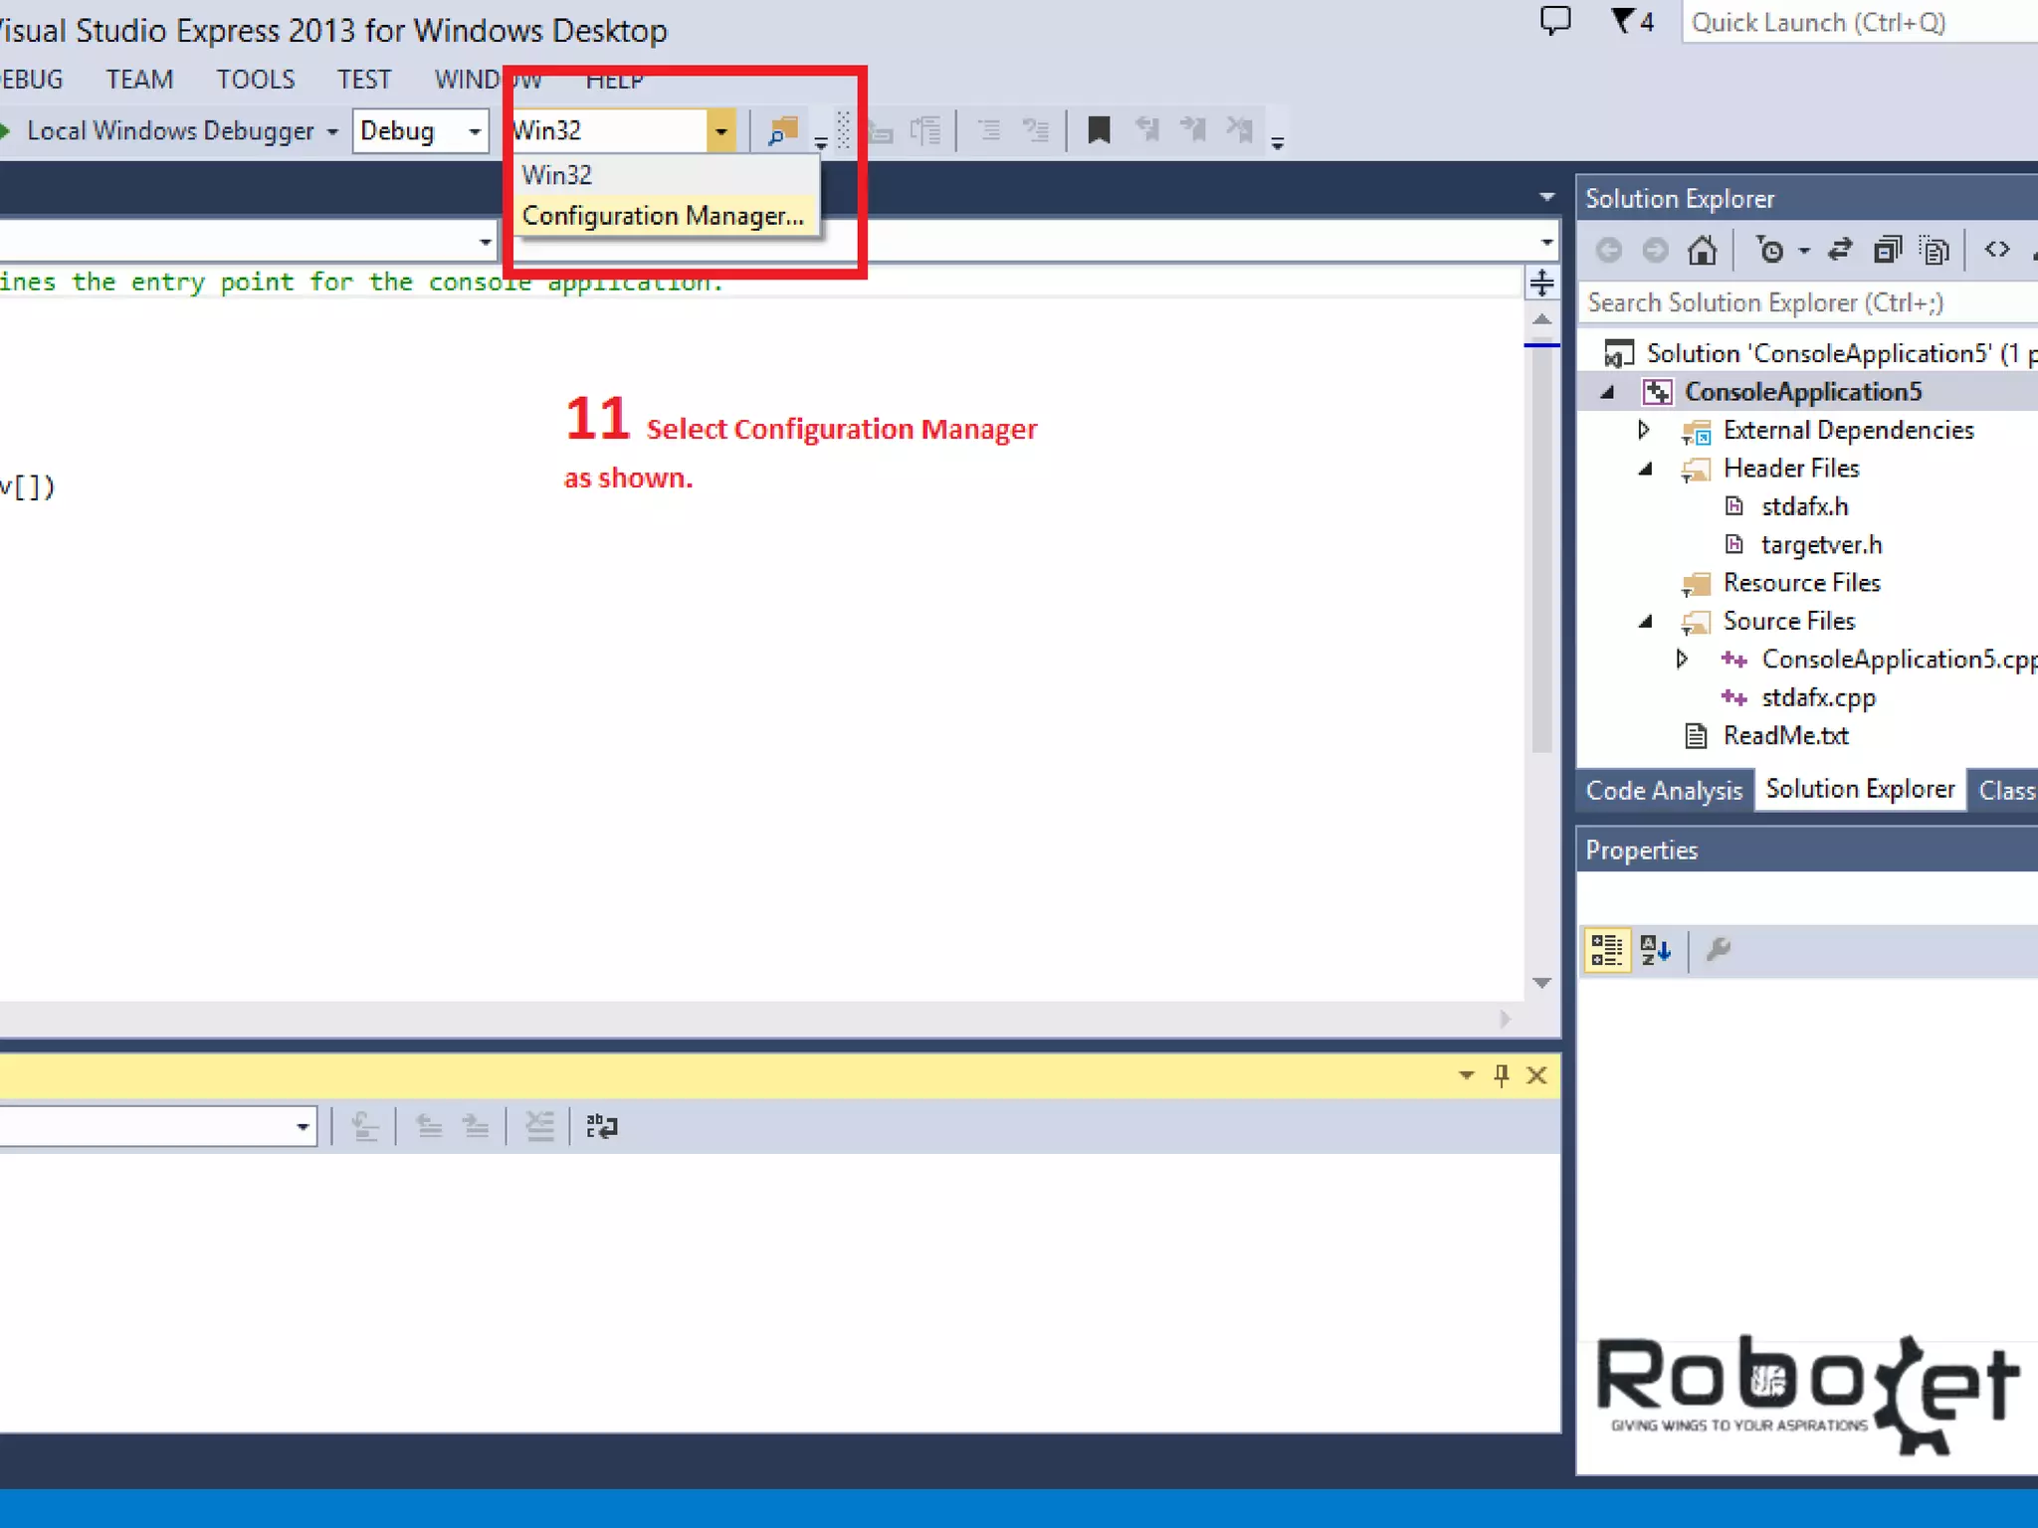This screenshot has height=1528, width=2038.
Task: Click the Show All Files icon
Action: coord(1935,250)
